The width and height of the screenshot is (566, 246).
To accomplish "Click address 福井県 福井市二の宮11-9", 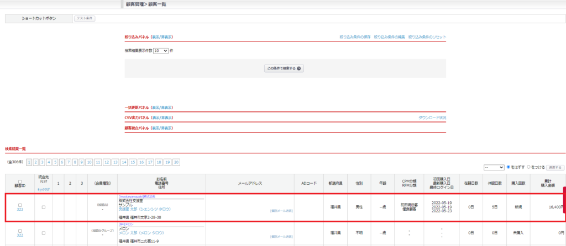I will point(138,241).
